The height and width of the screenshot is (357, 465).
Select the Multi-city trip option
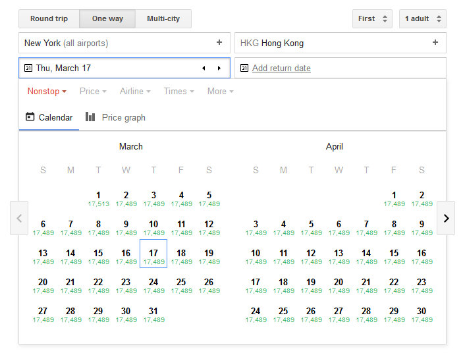(163, 19)
